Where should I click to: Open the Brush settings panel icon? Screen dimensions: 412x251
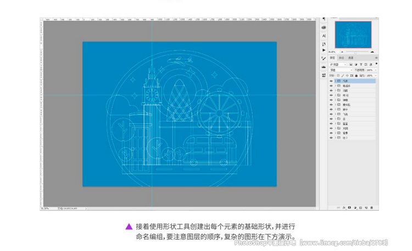(x=324, y=58)
